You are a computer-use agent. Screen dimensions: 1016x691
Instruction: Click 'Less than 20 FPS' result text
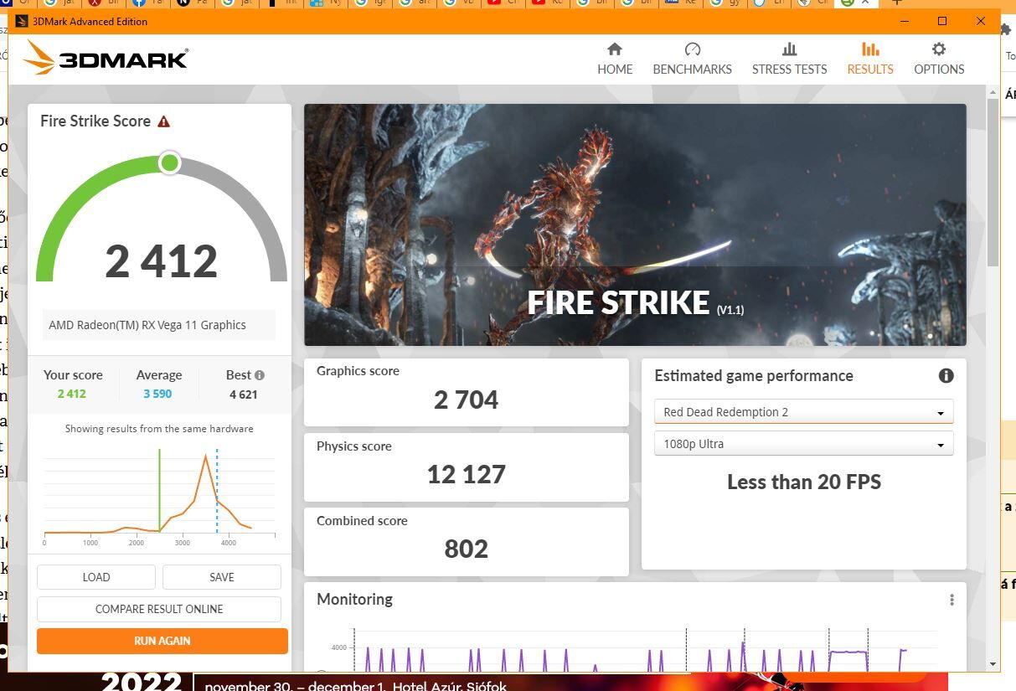[804, 482]
